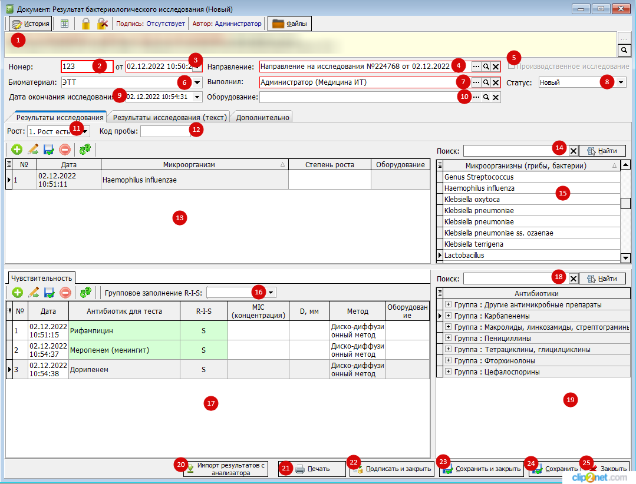
Task: Open the Файлы folder button
Action: [289, 24]
